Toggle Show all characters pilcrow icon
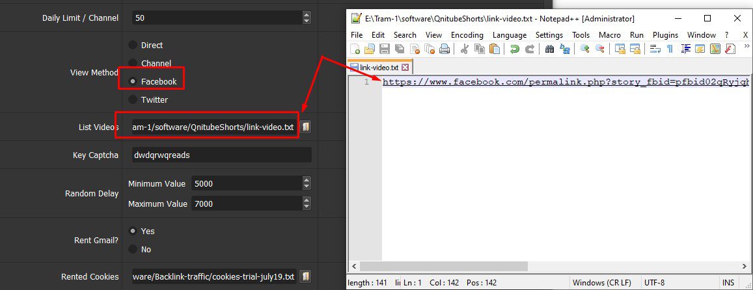 coord(670,49)
